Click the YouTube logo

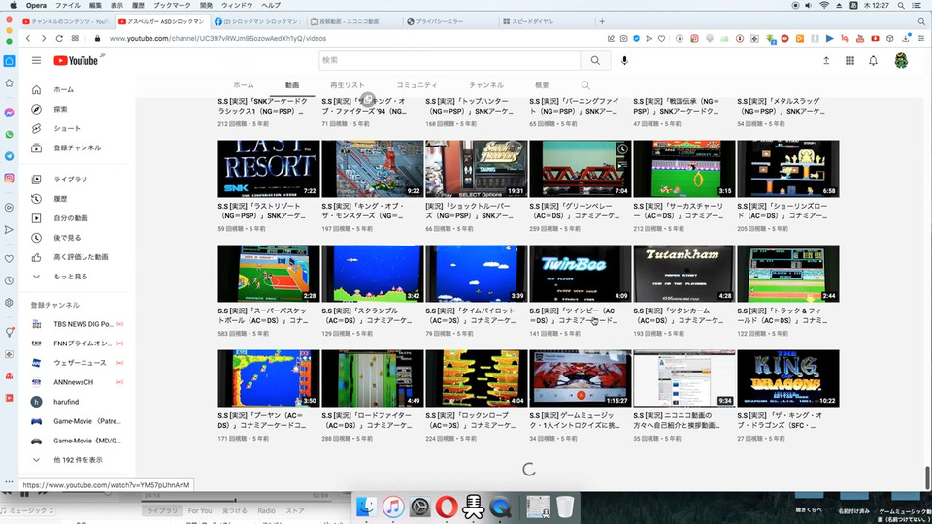(76, 60)
